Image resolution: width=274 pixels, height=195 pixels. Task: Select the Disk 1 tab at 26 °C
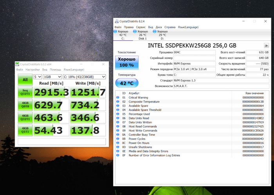pos(142,35)
